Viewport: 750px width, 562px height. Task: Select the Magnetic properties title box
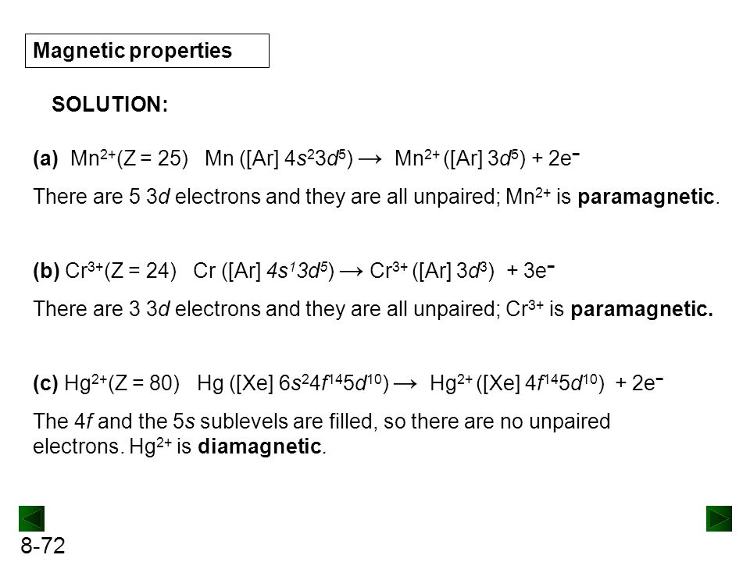[148, 51]
